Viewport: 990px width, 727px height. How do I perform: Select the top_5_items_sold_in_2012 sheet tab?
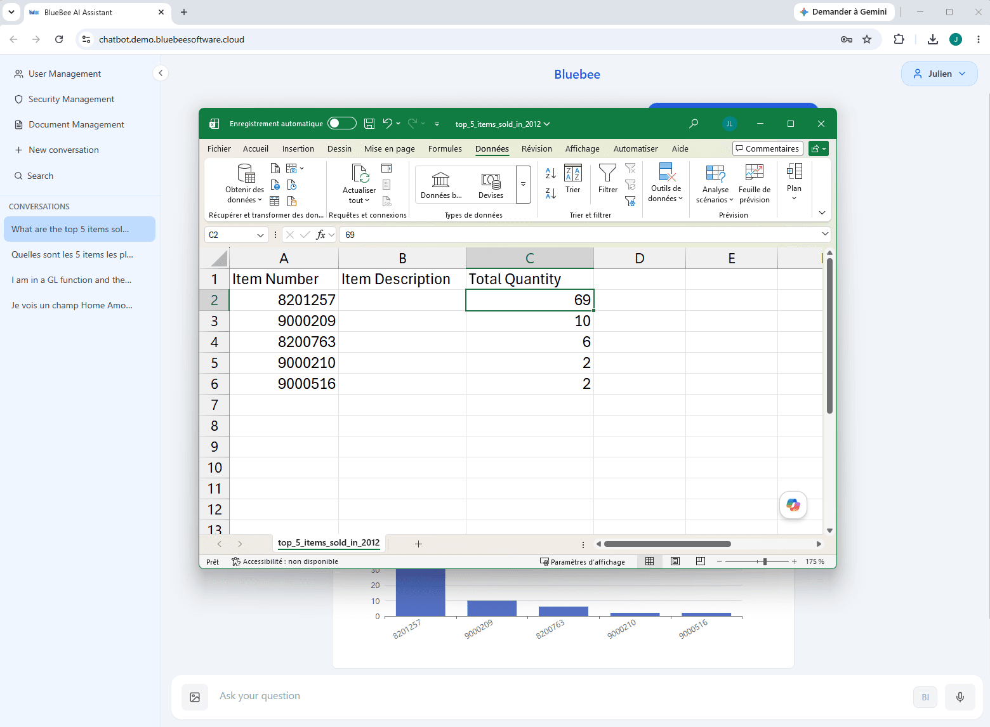click(329, 543)
